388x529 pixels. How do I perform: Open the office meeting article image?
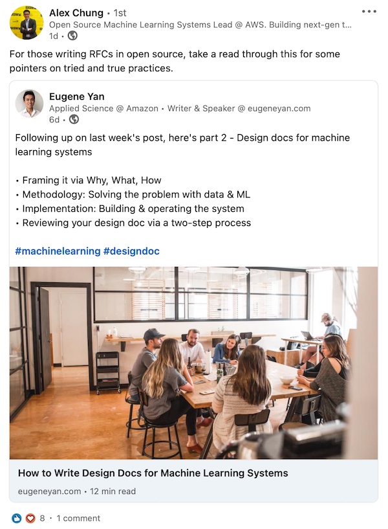coord(193,363)
